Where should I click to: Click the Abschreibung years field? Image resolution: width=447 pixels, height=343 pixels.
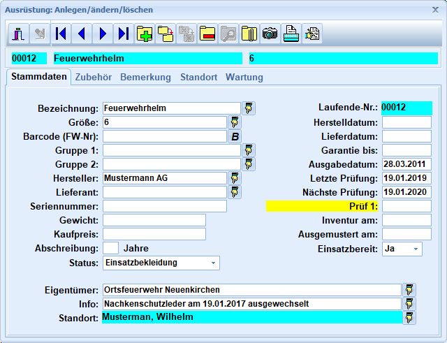coord(110,248)
